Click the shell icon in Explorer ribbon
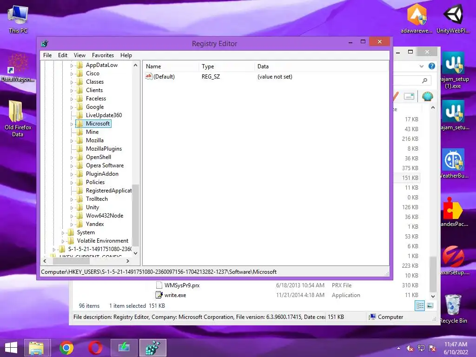 pyautogui.click(x=428, y=97)
